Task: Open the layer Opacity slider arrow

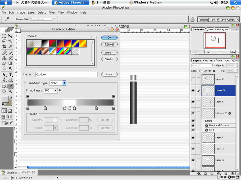Action: point(236,65)
